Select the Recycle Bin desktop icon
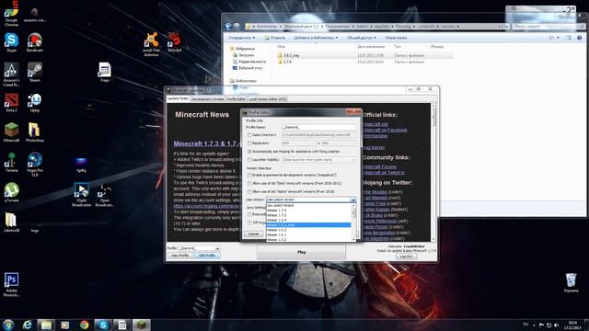589x331 pixels. click(x=571, y=282)
